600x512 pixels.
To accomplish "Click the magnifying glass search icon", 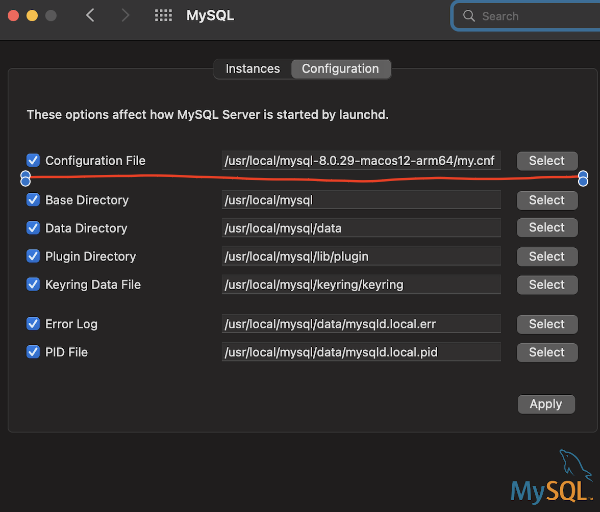I will tap(469, 16).
